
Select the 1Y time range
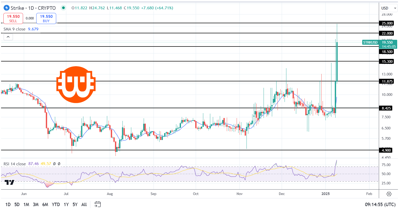tap(66, 205)
